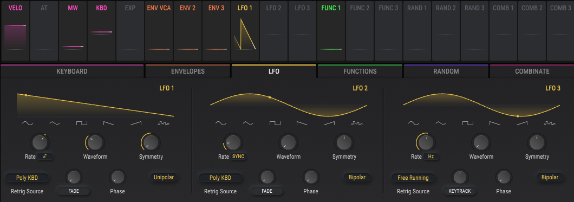Toggle LFO 3 KEYTRACK mode button

[460, 191]
